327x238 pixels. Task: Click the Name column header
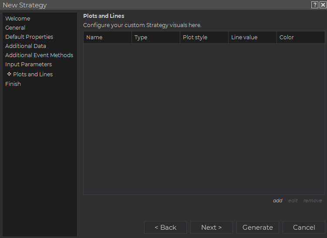[108, 37]
